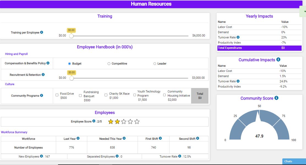This screenshot has height=165, width=306.
Task: Click the second employee score star
Action: point(117,122)
